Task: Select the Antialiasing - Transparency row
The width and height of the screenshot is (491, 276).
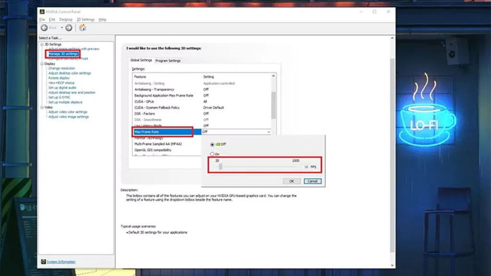Action: pos(202,90)
